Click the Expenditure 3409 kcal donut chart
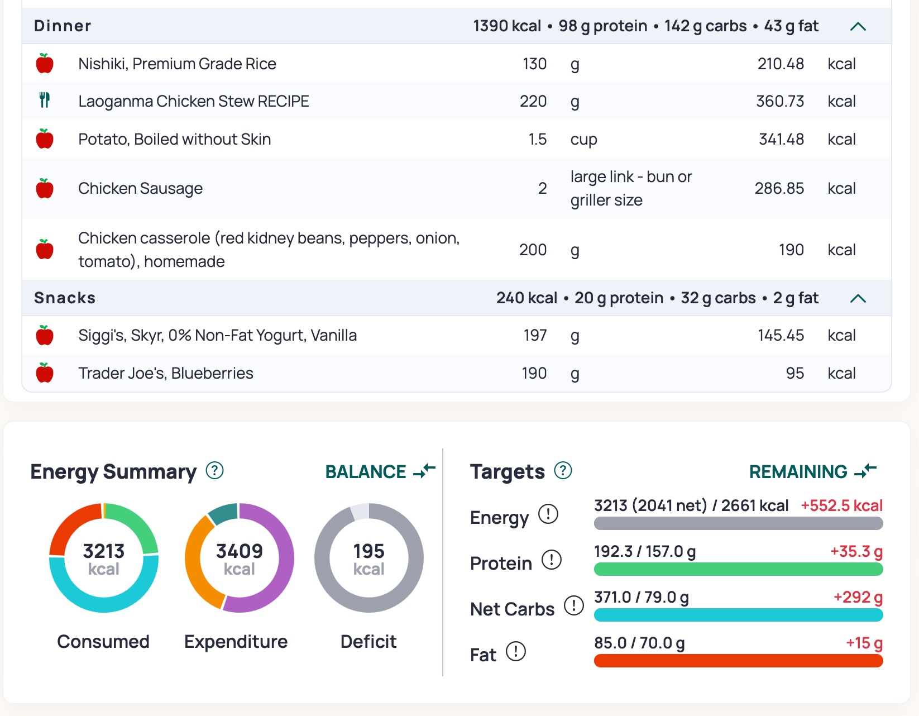Screen dimensions: 919x716 click(x=240, y=558)
